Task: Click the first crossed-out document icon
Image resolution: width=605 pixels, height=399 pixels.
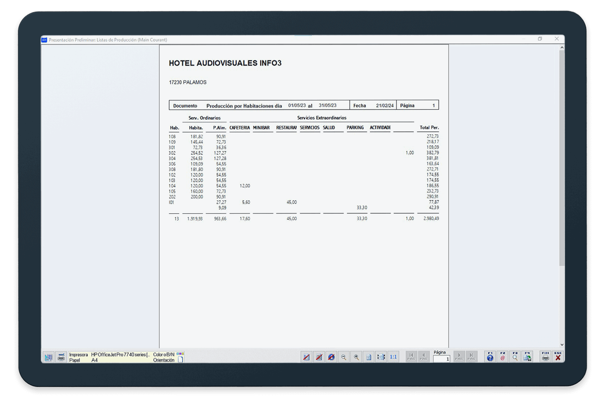Action: tap(307, 357)
